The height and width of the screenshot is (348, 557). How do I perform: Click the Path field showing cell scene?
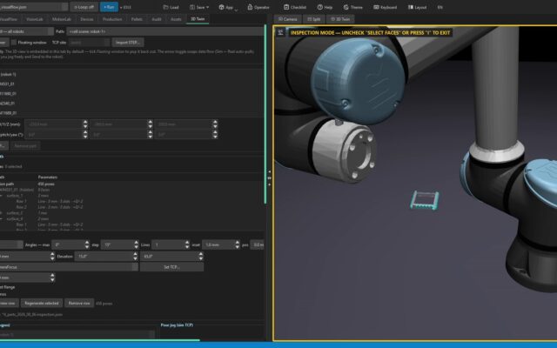coord(165,31)
